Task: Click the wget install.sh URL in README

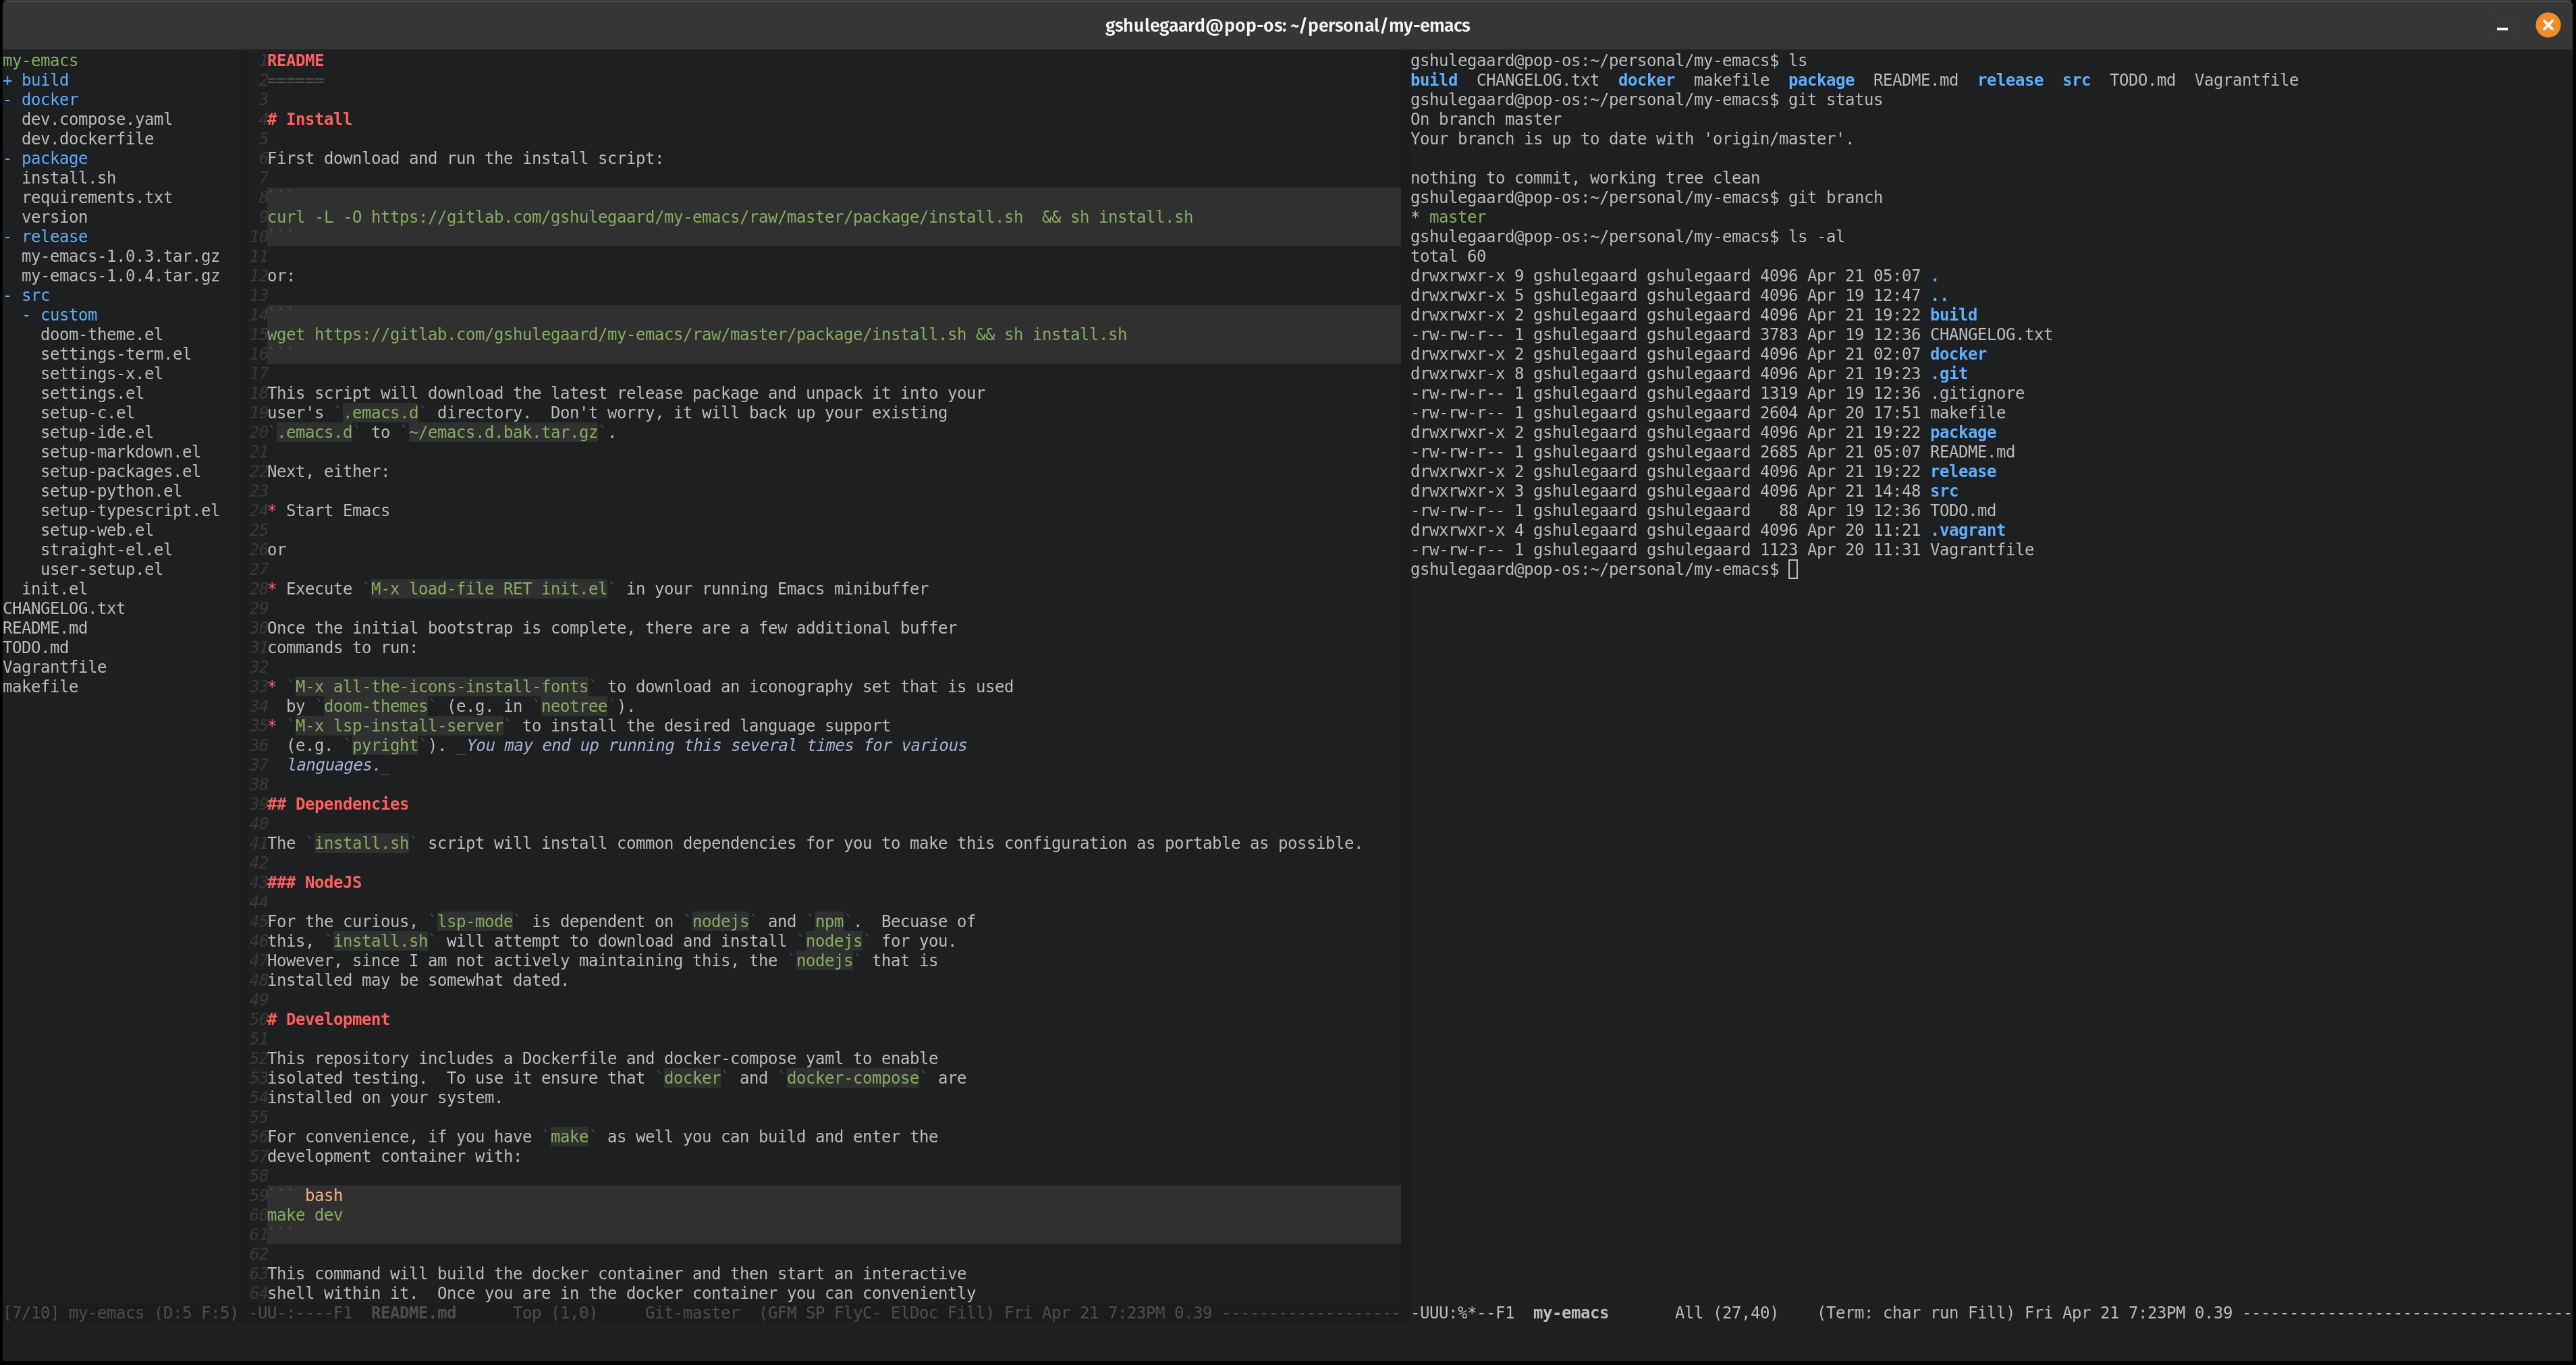Action: (641, 335)
